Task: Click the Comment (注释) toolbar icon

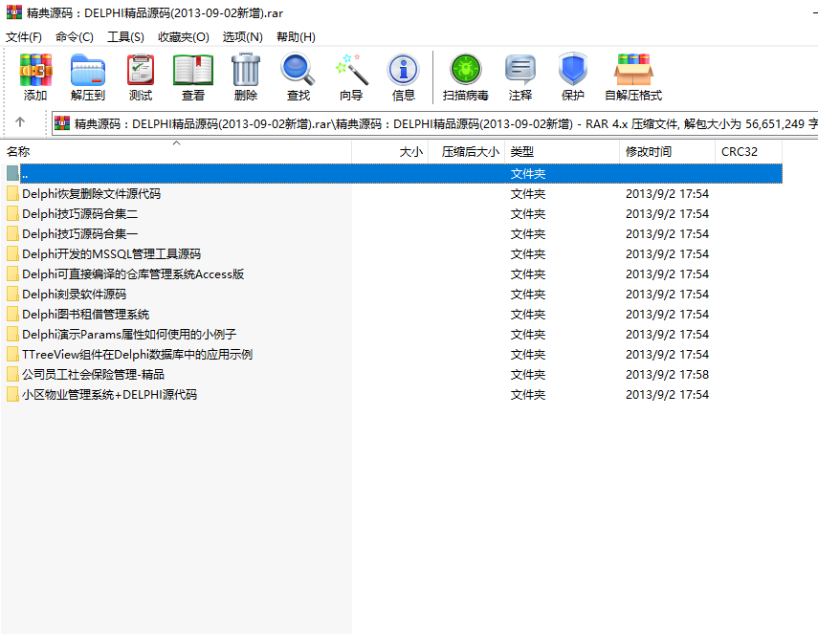Action: [520, 77]
